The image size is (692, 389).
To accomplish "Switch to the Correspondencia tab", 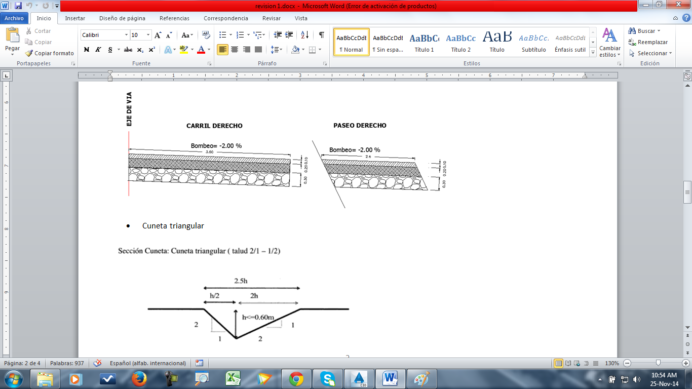I will tap(226, 18).
